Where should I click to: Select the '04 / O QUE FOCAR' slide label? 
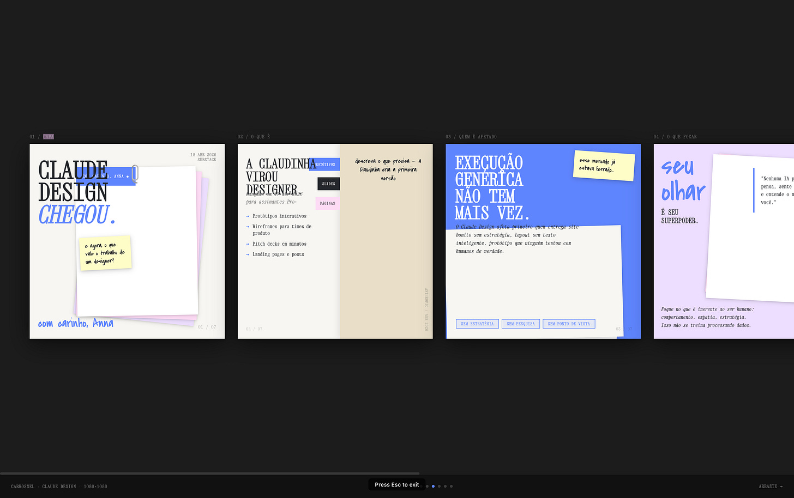pos(675,137)
